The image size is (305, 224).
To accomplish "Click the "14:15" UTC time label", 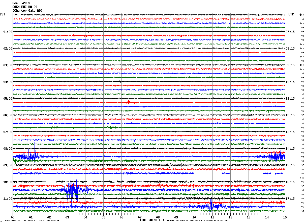I will tap(290, 149).
